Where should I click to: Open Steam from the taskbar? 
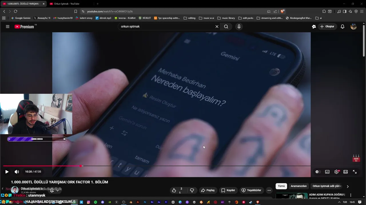[250, 202]
